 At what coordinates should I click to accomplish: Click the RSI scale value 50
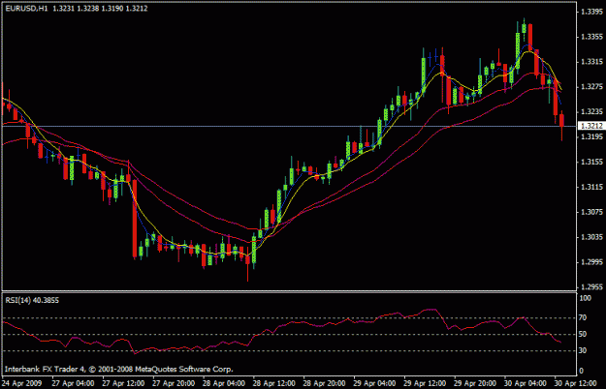click(583, 334)
